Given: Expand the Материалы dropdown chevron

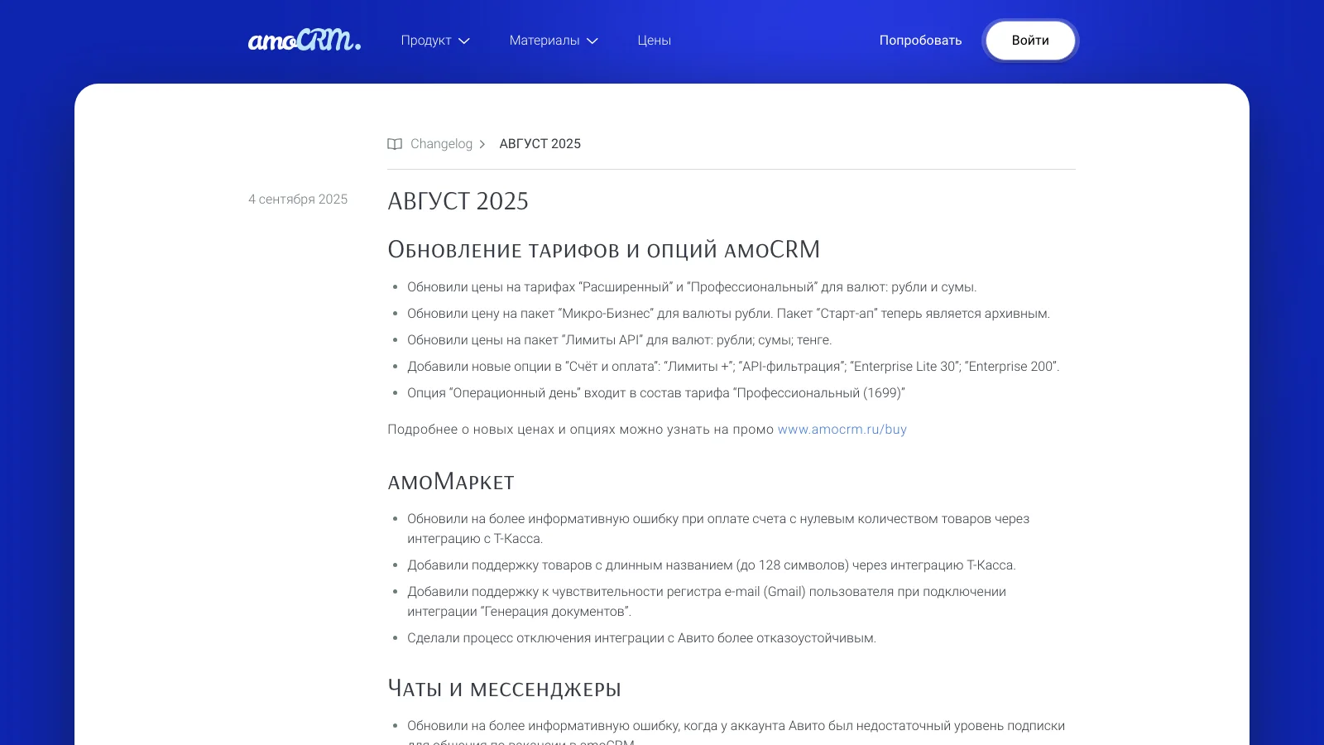Looking at the screenshot, I should pos(592,41).
